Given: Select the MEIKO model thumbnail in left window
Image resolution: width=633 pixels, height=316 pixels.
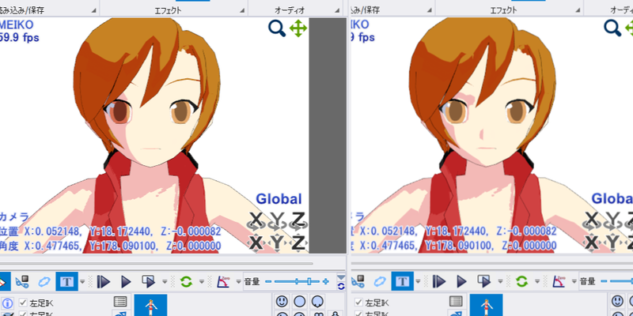Looking at the screenshot, I should (150, 305).
